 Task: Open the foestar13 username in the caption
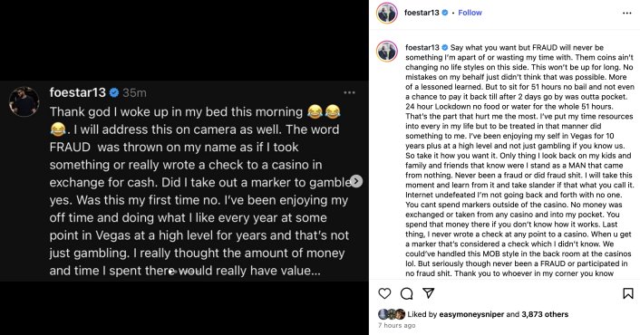click(422, 48)
